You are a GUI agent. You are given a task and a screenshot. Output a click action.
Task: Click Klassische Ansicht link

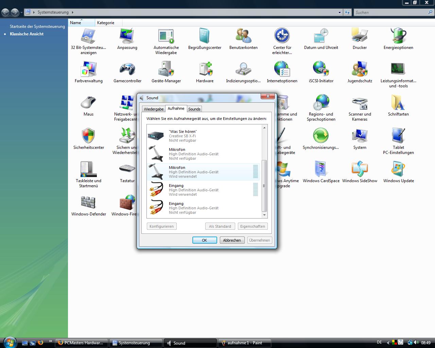[27, 34]
